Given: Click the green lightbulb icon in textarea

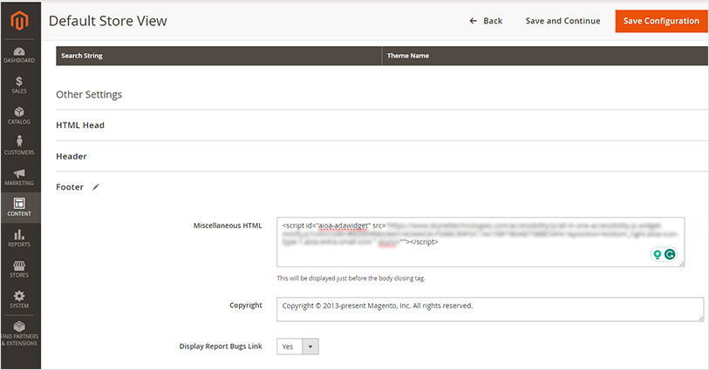Looking at the screenshot, I should tap(658, 254).
